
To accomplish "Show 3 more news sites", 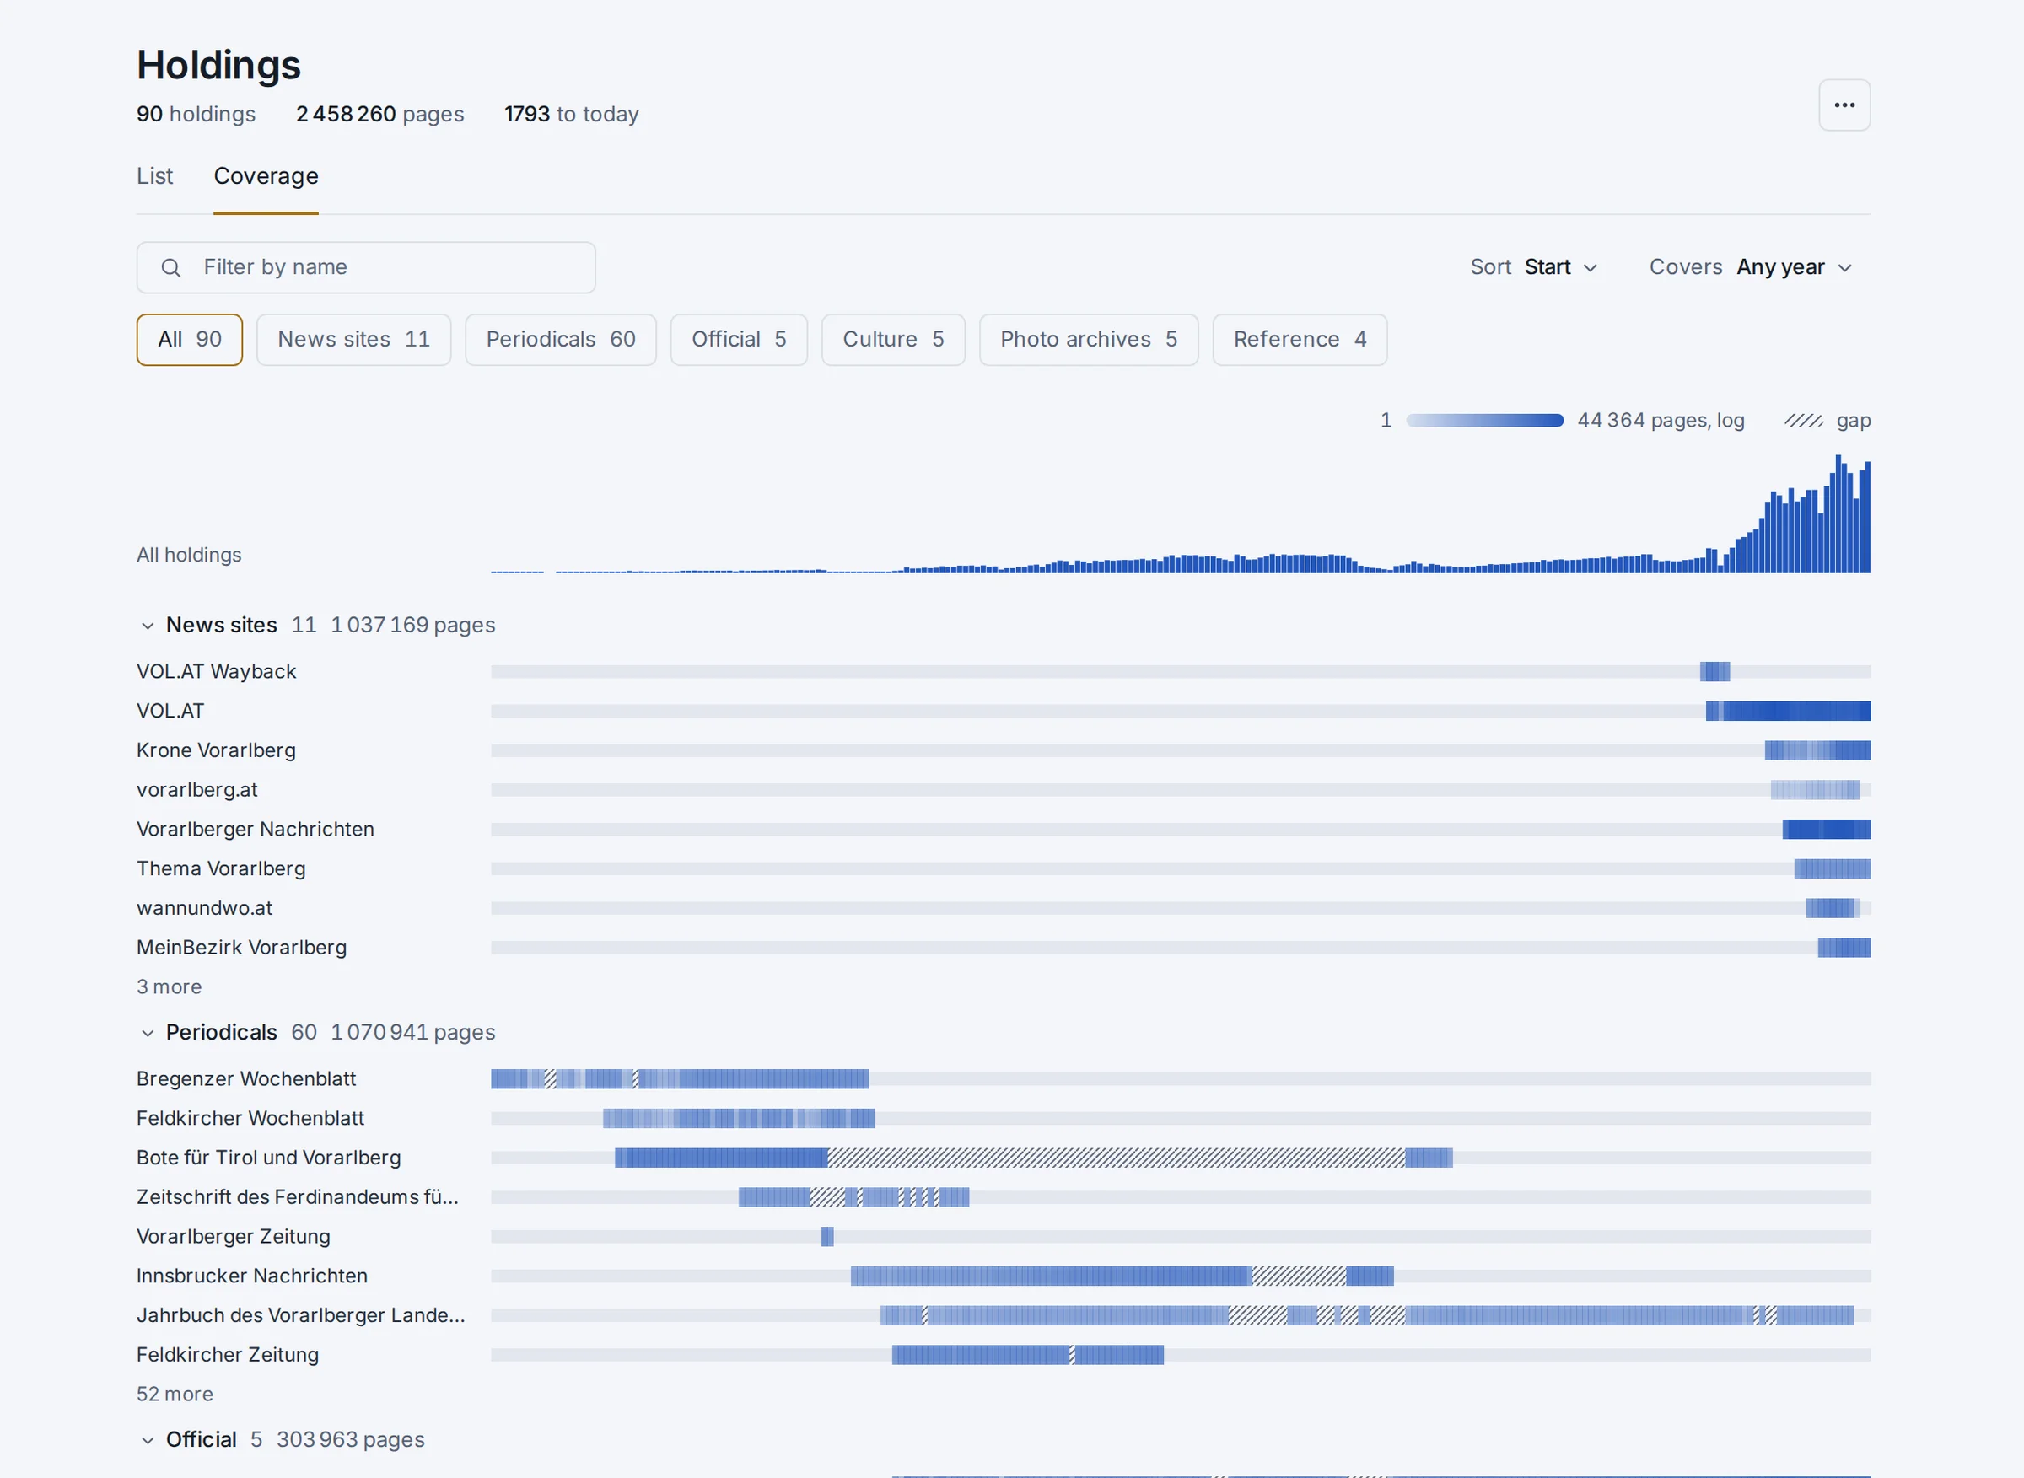I will [x=170, y=986].
